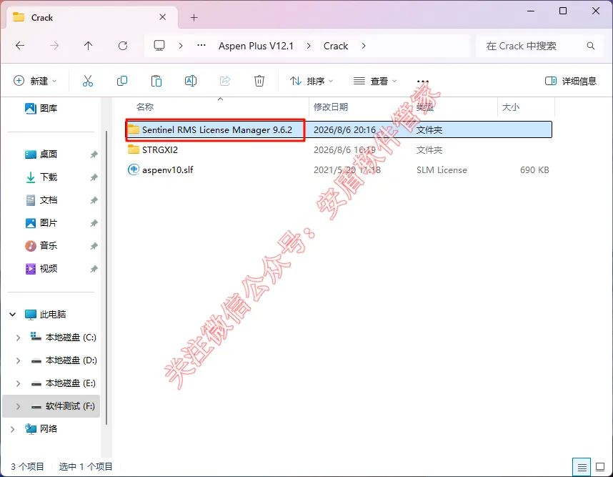Screen dimensions: 613x477
Task: Click the computer icon in address bar
Action: [159, 46]
